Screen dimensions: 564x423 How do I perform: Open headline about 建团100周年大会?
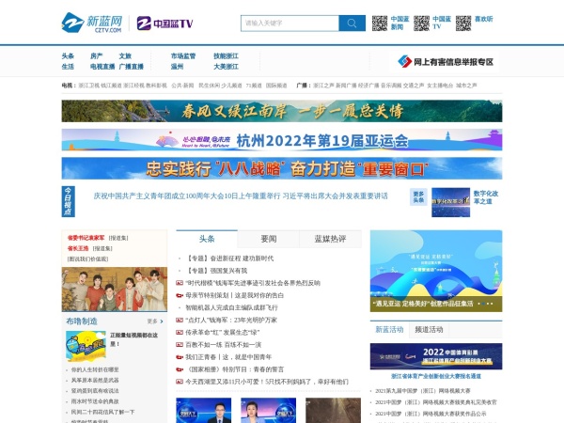240,196
